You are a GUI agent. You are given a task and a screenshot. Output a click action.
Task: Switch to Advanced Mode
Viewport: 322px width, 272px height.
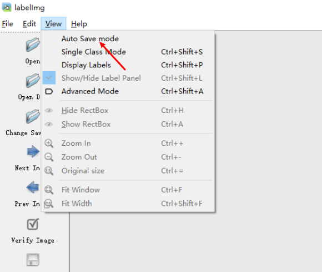tap(128, 91)
